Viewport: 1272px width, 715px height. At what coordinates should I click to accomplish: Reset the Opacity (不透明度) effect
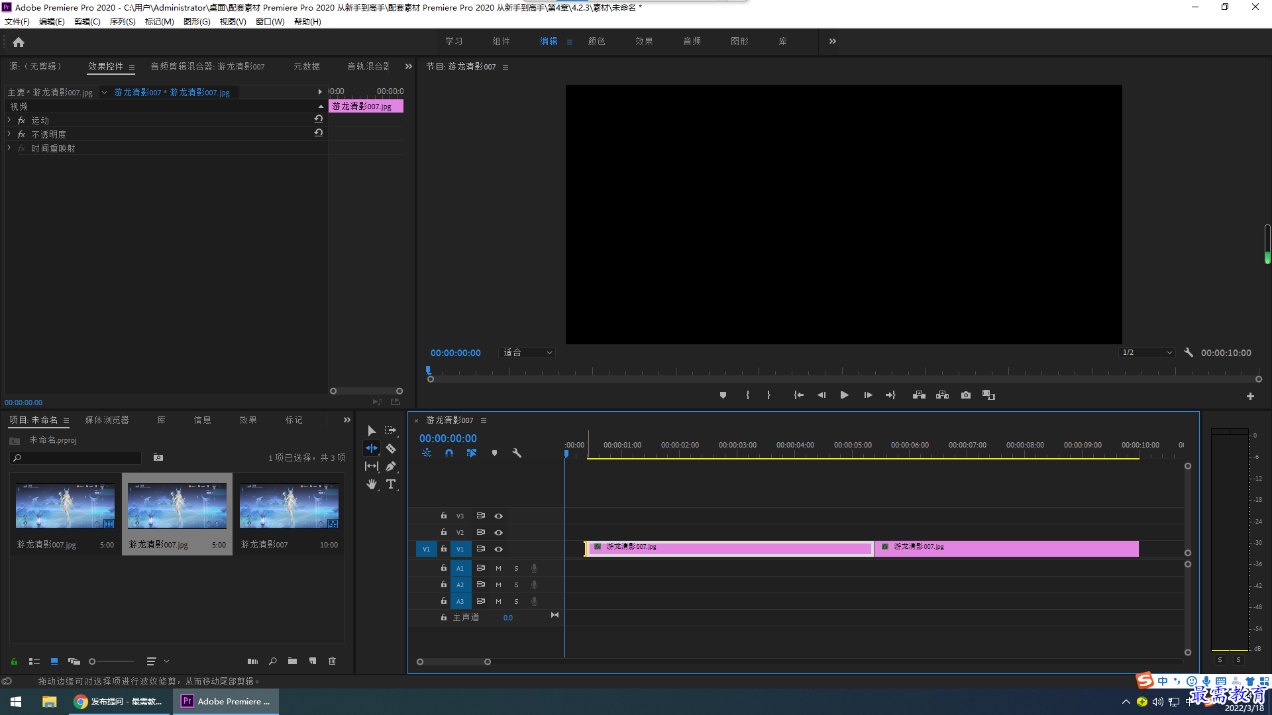[319, 133]
